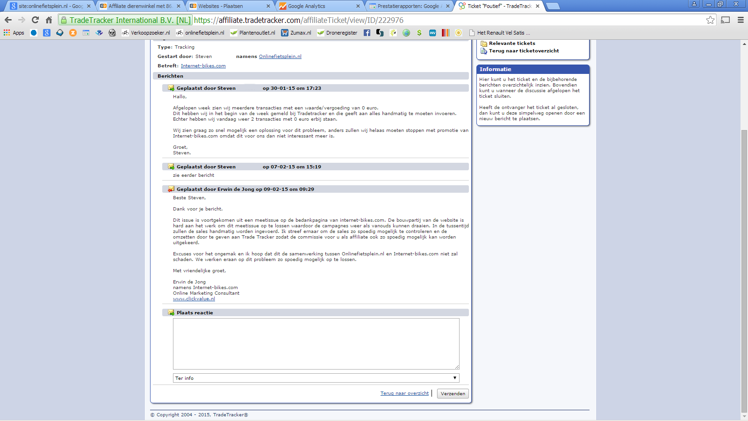Click into the Plaats reactie text area
Screen dimensions: 748x421
coord(316,344)
